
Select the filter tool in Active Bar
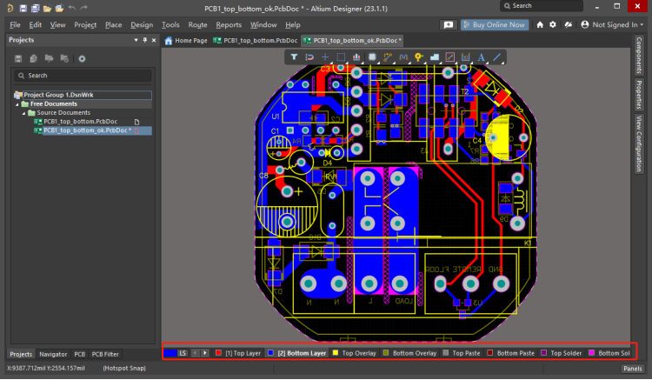point(294,57)
